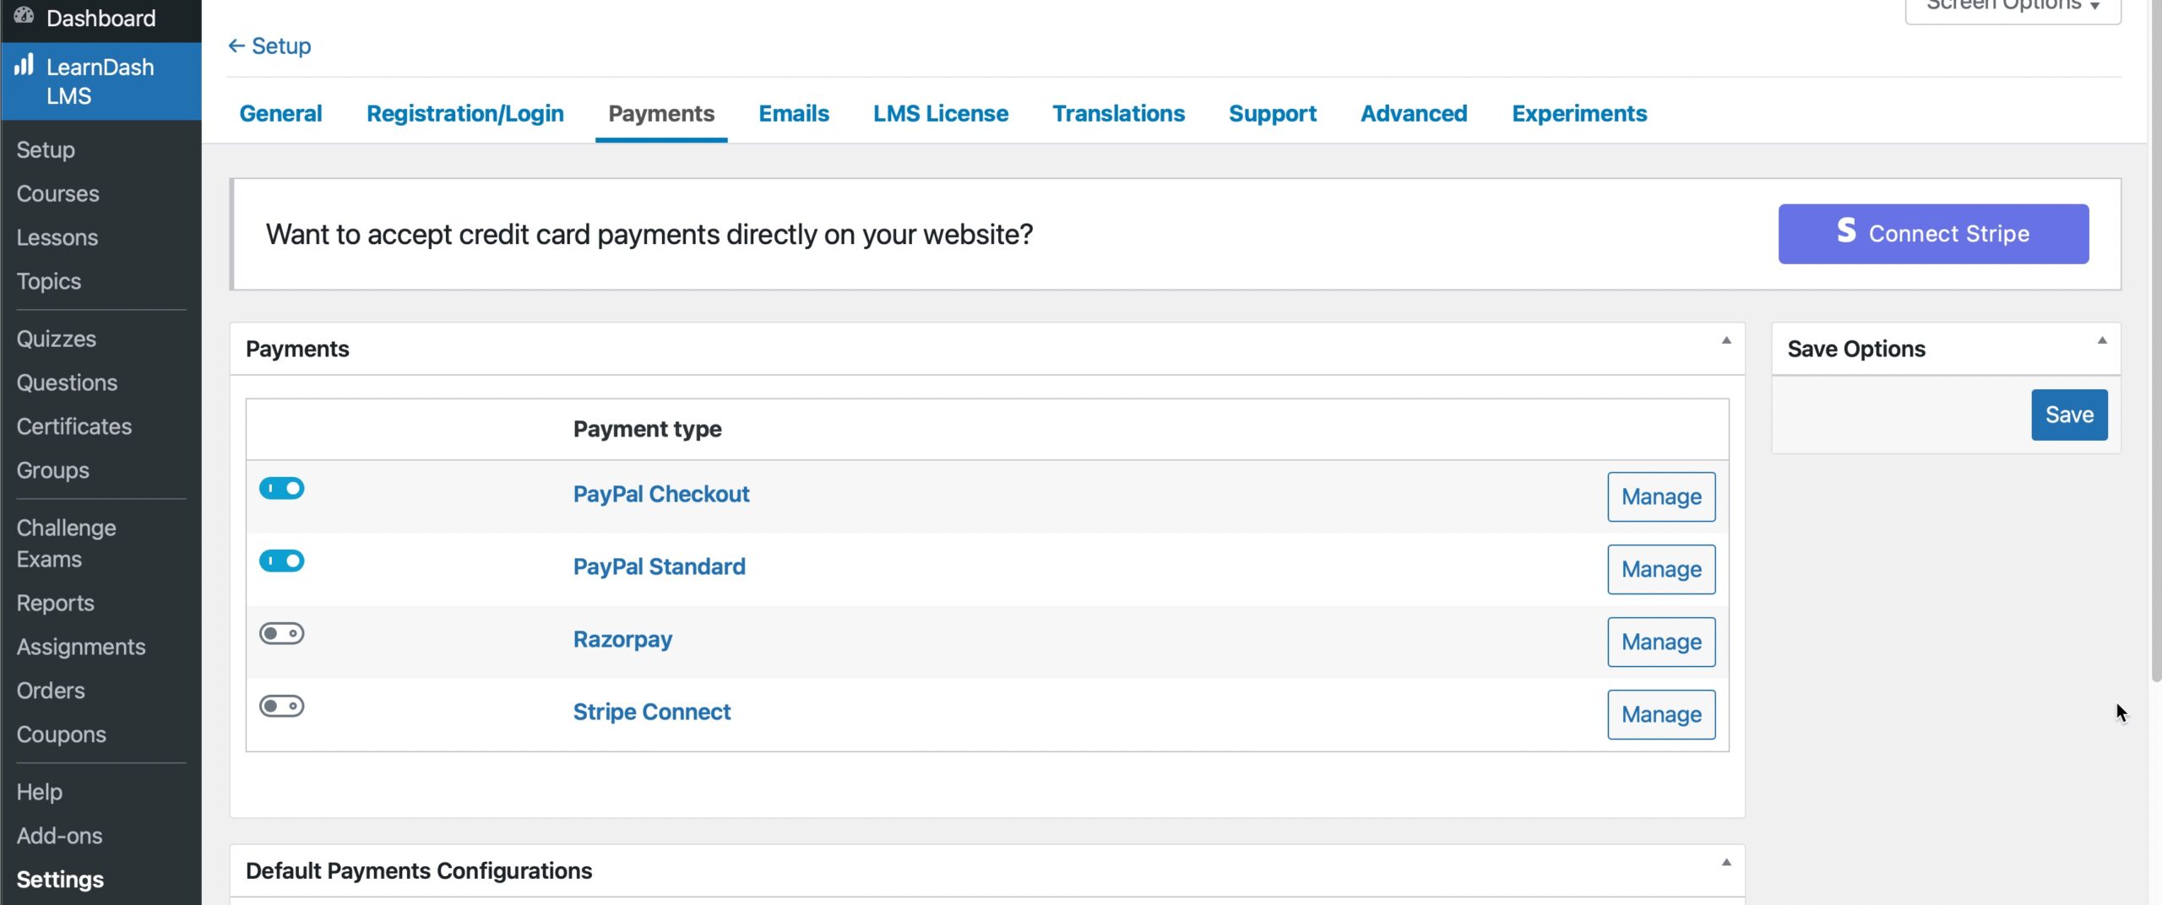Viewport: 2162px width, 905px height.
Task: Open Add-ons in the sidebar
Action: pyautogui.click(x=59, y=836)
